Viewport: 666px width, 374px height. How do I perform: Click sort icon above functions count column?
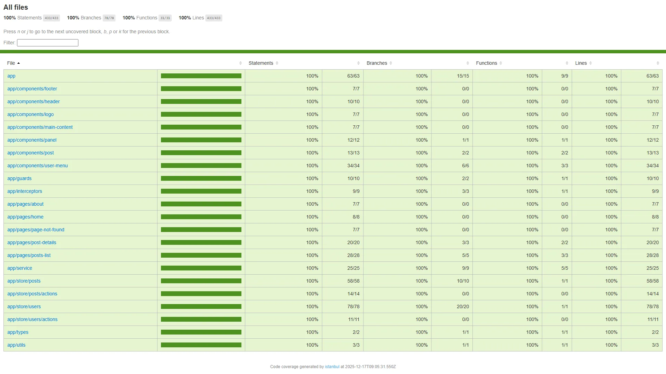click(567, 63)
